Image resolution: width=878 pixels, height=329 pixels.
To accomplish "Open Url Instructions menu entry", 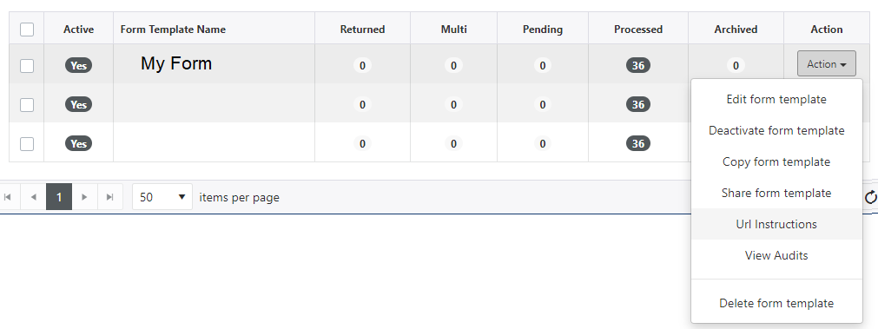I will (x=776, y=224).
